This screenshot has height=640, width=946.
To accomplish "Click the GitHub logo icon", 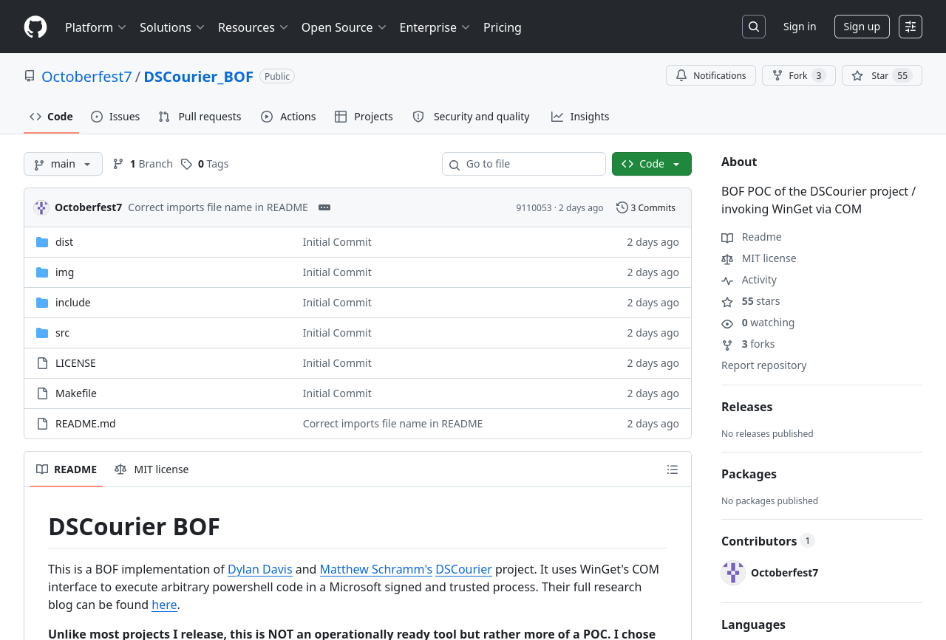I will pyautogui.click(x=35, y=27).
